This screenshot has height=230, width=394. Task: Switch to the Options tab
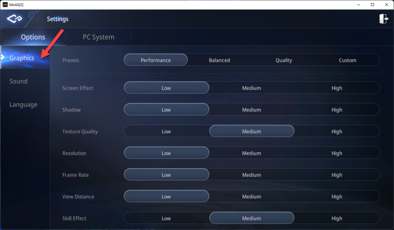click(x=33, y=37)
